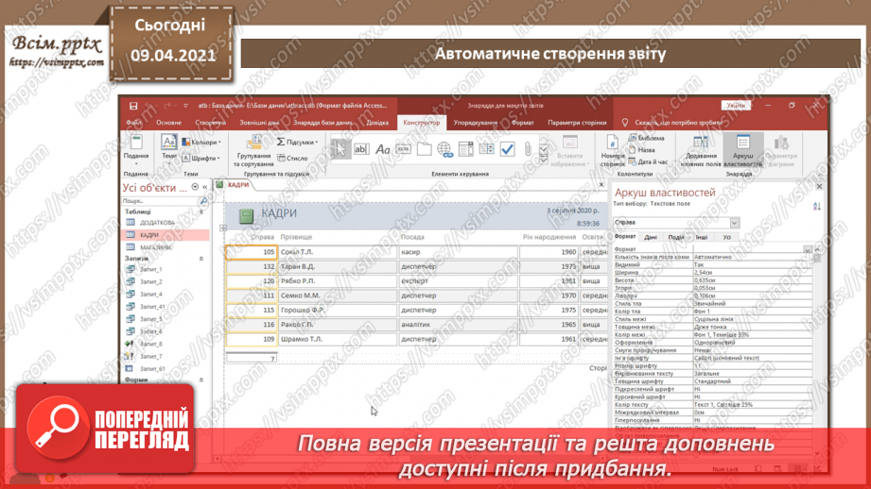Pick the Label (Aa) control tool
Viewport: 871px width, 489px height.
[x=382, y=149]
